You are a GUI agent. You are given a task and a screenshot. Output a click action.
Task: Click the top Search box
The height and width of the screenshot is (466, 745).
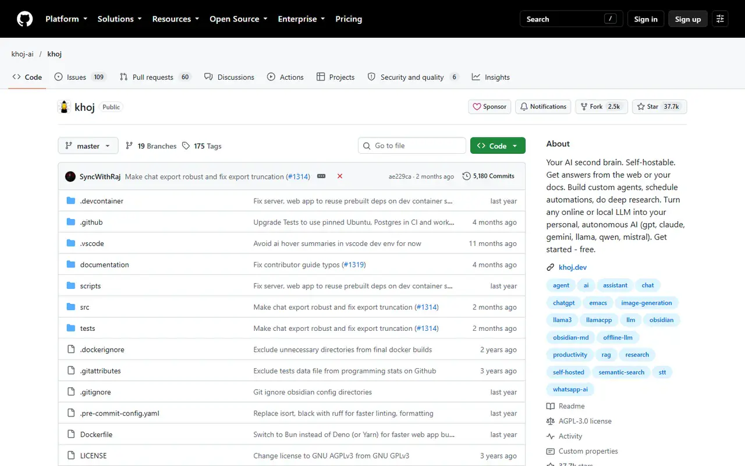tap(572, 19)
